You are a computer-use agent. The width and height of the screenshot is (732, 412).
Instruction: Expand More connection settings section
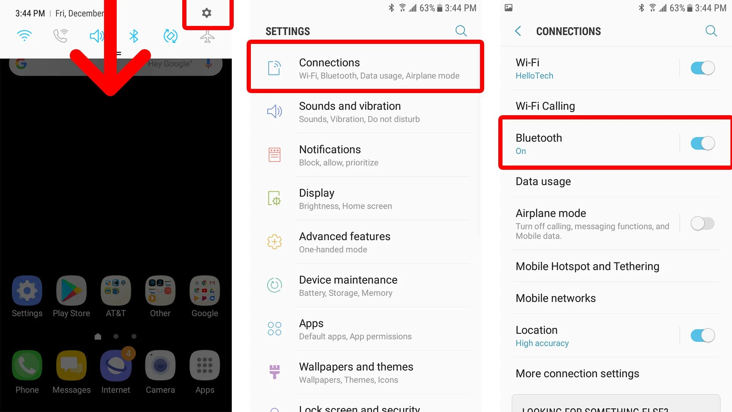(x=577, y=373)
